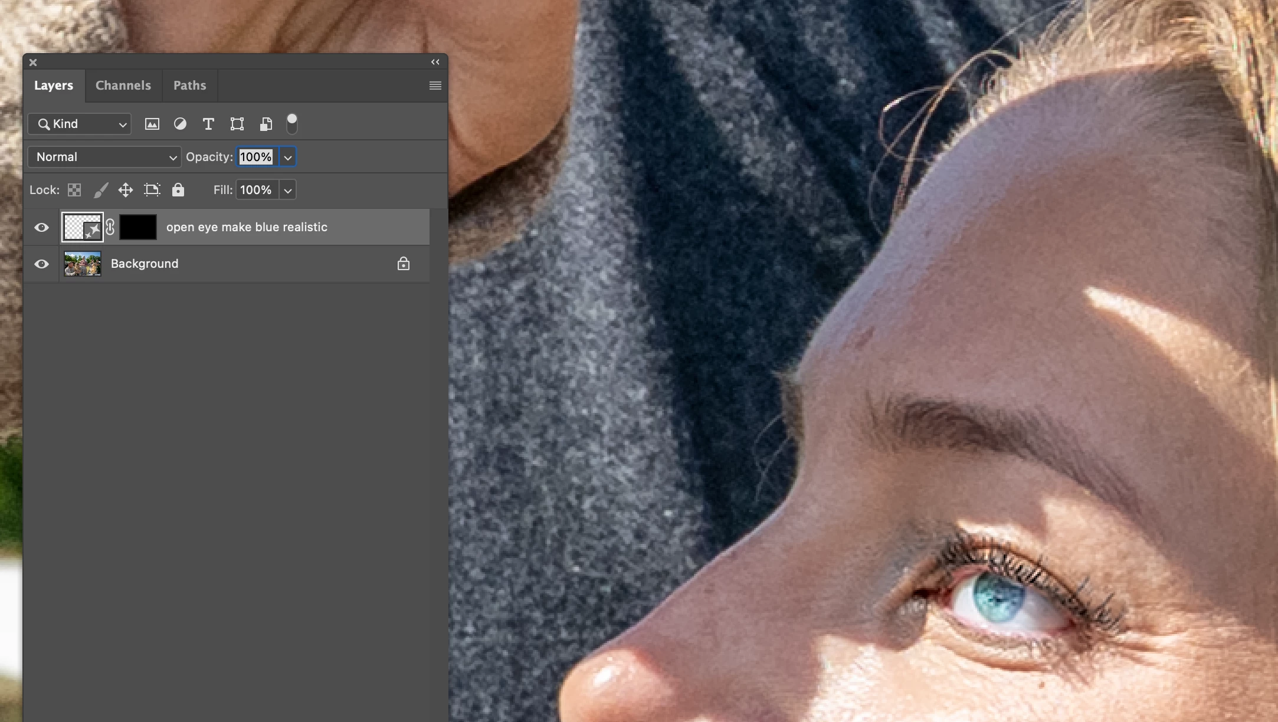Lock image pixels brush icon
The height and width of the screenshot is (722, 1278).
[101, 190]
